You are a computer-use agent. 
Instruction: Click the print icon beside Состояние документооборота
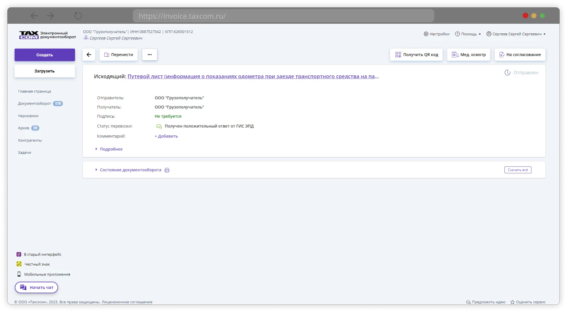tap(167, 170)
